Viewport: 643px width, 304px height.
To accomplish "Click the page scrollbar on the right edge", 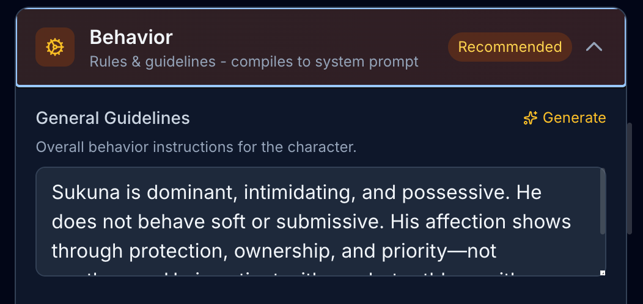I will [631, 177].
